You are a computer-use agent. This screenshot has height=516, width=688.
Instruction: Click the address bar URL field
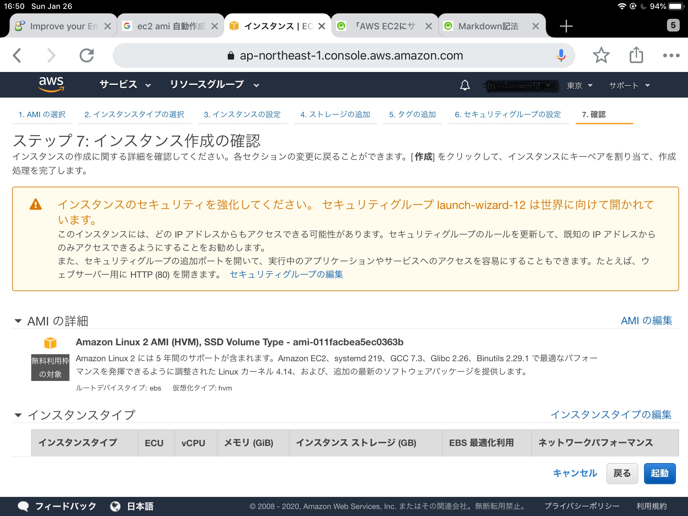pyautogui.click(x=344, y=55)
